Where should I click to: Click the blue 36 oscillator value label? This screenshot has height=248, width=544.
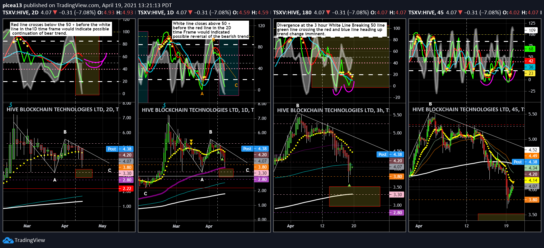tap(530, 67)
